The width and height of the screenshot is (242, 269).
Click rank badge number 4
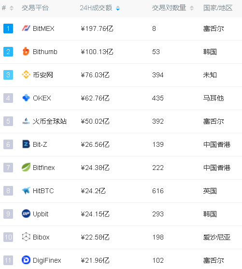pos(8,98)
